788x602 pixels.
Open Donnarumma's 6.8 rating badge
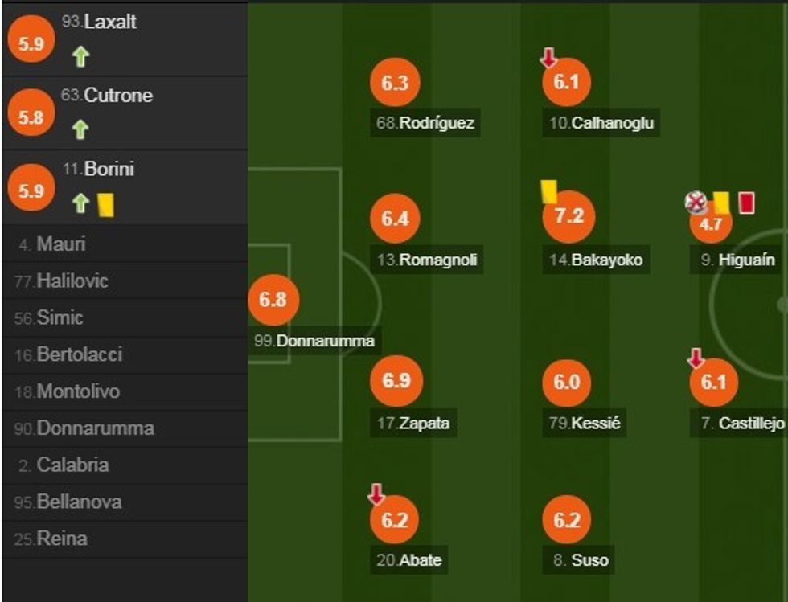click(x=274, y=302)
